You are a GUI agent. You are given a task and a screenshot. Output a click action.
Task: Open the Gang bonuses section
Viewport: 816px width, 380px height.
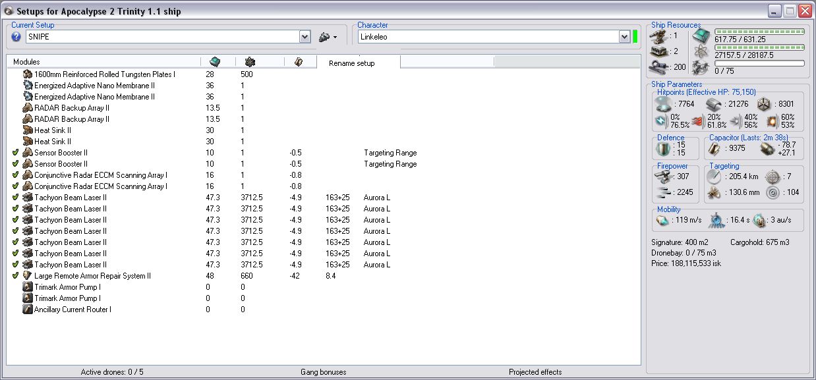pos(323,372)
